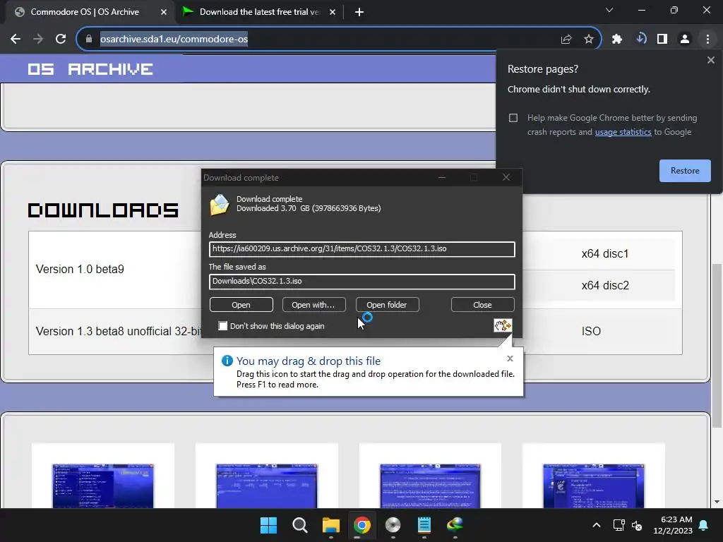The height and width of the screenshot is (542, 723).
Task: Open the second Commodore OS screenshot thumbnail
Action: 266,486
